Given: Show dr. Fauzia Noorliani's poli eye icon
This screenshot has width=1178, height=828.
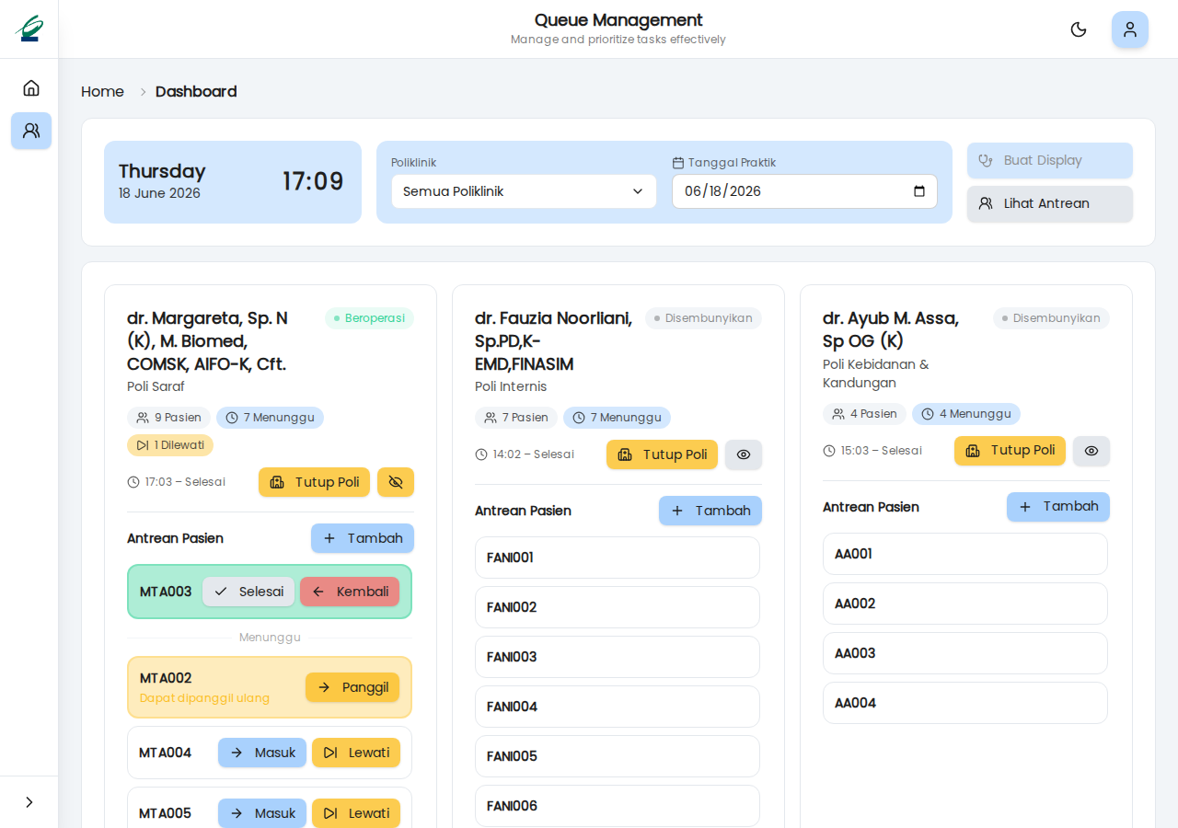Looking at the screenshot, I should pos(744,454).
